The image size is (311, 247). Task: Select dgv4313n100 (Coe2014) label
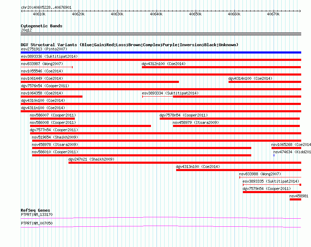[198, 167]
